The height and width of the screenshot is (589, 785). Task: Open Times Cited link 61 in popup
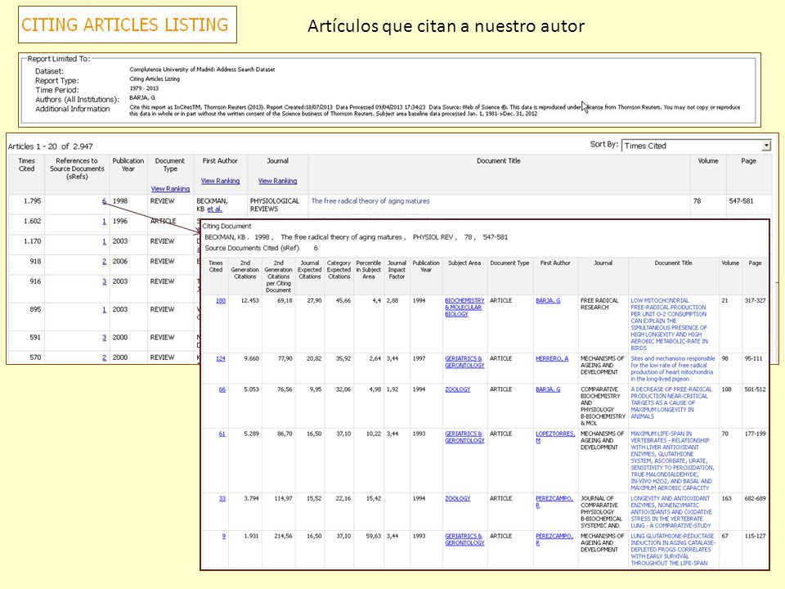222,434
